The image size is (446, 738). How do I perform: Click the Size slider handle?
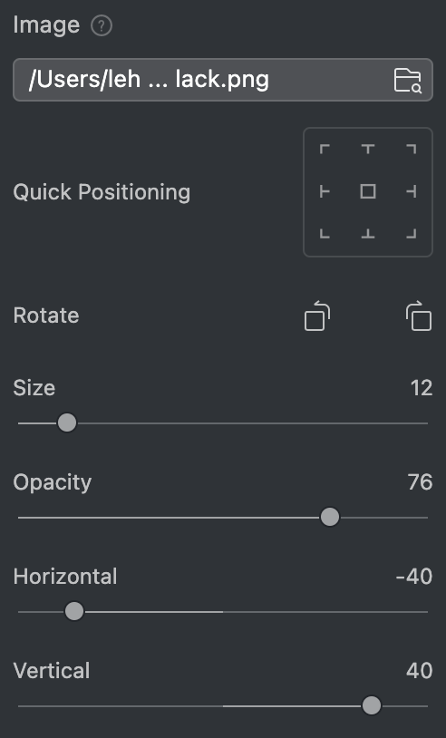[x=67, y=422]
